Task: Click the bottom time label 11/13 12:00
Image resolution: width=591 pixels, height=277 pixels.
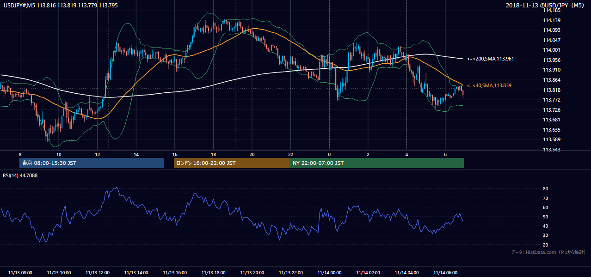Action: pyautogui.click(x=98, y=273)
